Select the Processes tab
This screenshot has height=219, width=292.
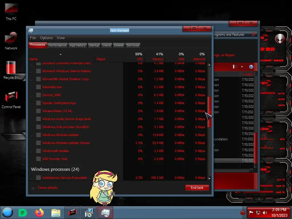(38, 45)
